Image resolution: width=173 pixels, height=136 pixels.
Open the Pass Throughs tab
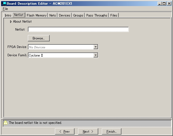pyautogui.click(x=97, y=15)
